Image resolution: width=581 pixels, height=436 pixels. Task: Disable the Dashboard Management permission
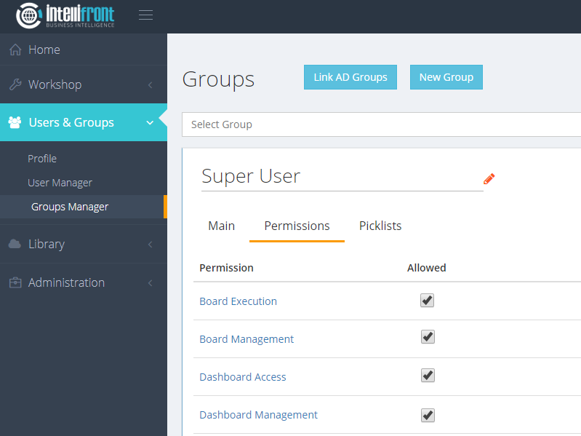(x=428, y=415)
